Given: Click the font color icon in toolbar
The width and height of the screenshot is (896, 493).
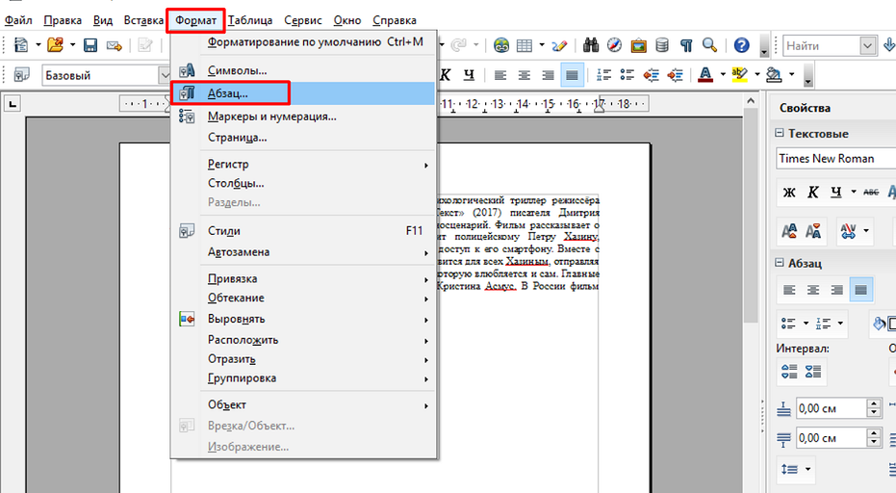Looking at the screenshot, I should (705, 75).
